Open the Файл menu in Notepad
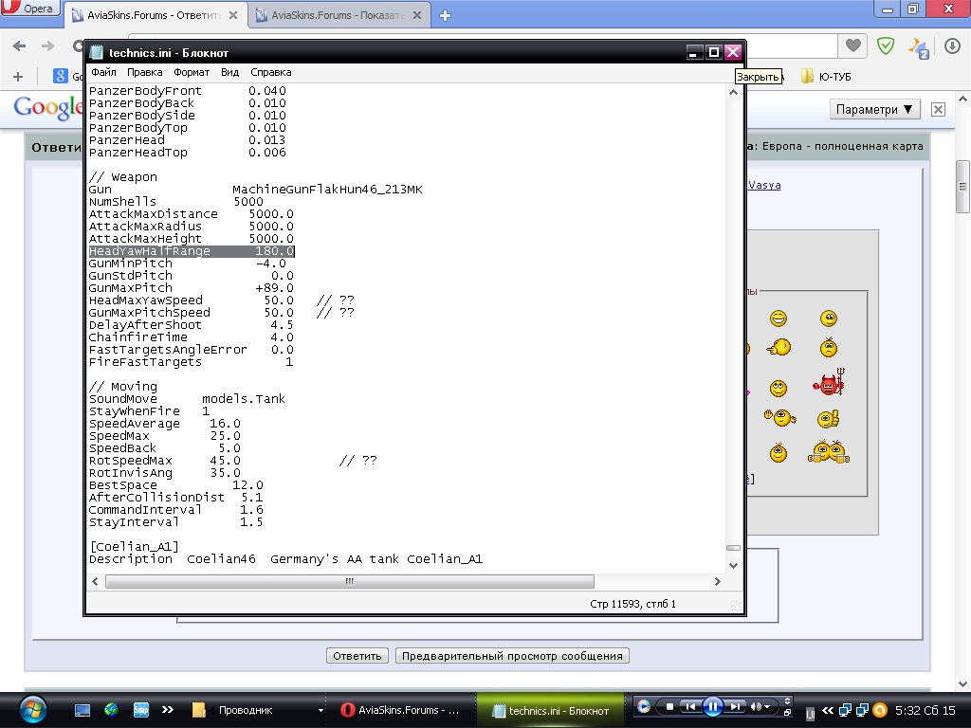Screen dimensions: 971x728 (x=103, y=72)
